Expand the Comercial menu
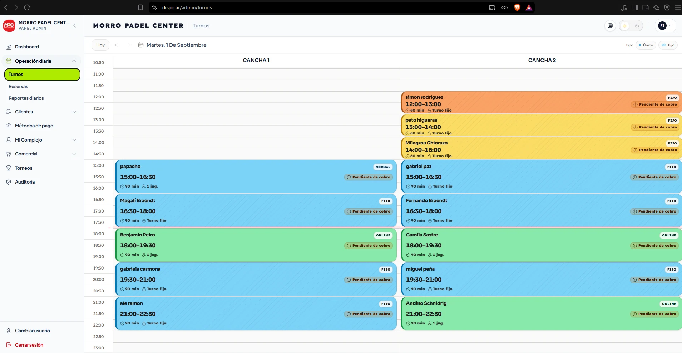Image resolution: width=682 pixels, height=353 pixels. tap(74, 154)
